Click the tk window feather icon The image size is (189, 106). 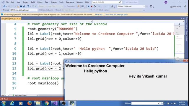pos(66,61)
